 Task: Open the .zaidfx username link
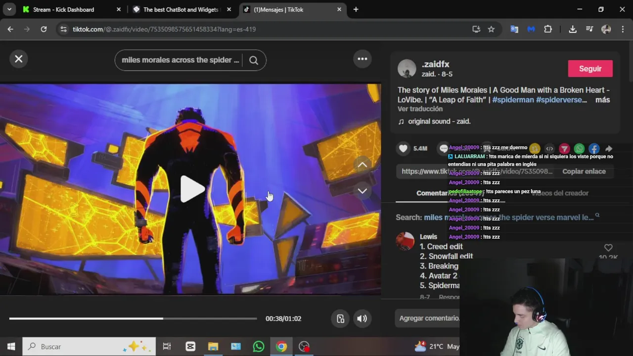pos(435,64)
